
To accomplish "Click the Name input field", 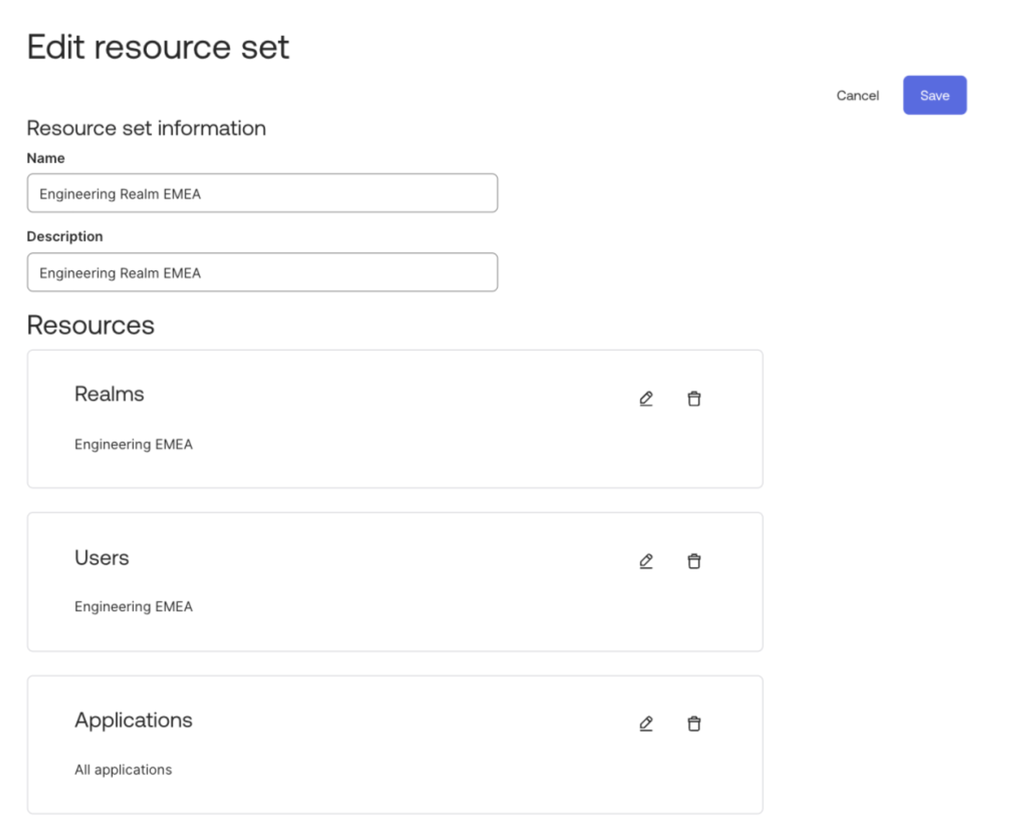I will 262,193.
